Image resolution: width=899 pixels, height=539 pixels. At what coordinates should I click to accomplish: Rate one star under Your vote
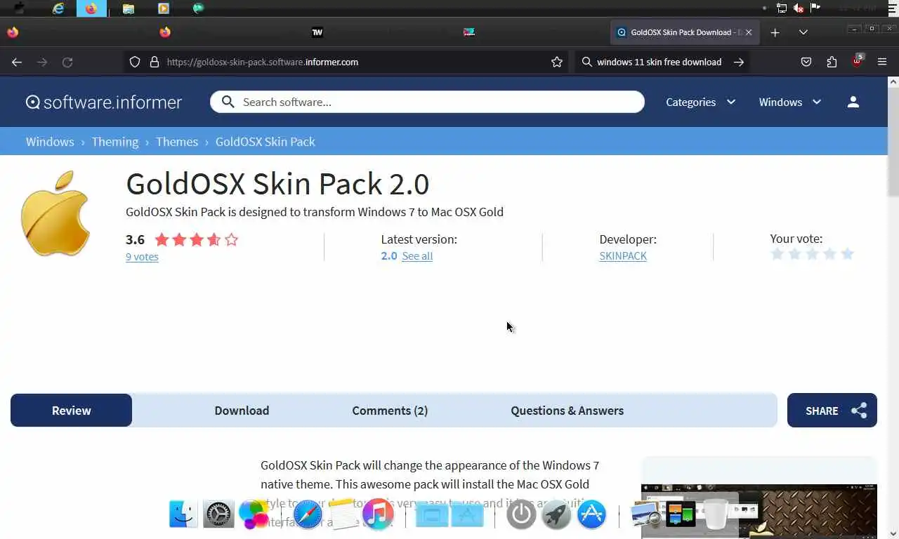click(777, 254)
